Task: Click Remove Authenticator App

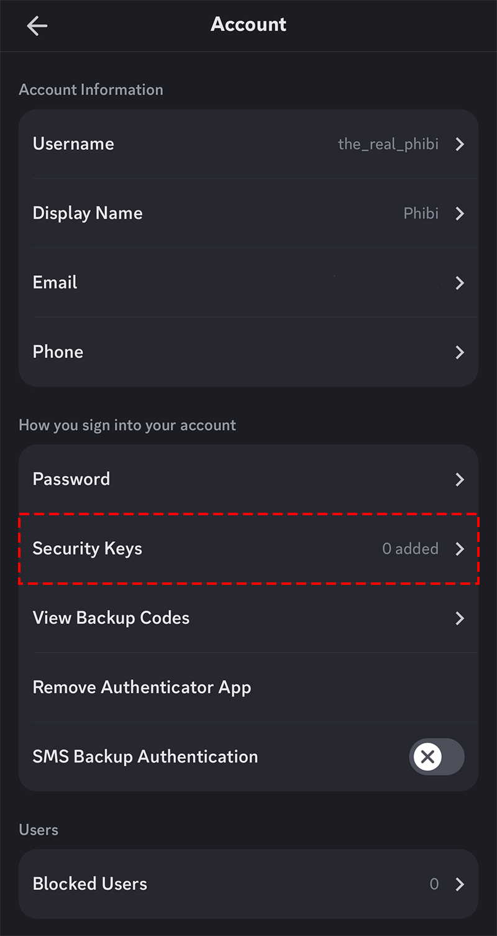Action: pos(142,687)
